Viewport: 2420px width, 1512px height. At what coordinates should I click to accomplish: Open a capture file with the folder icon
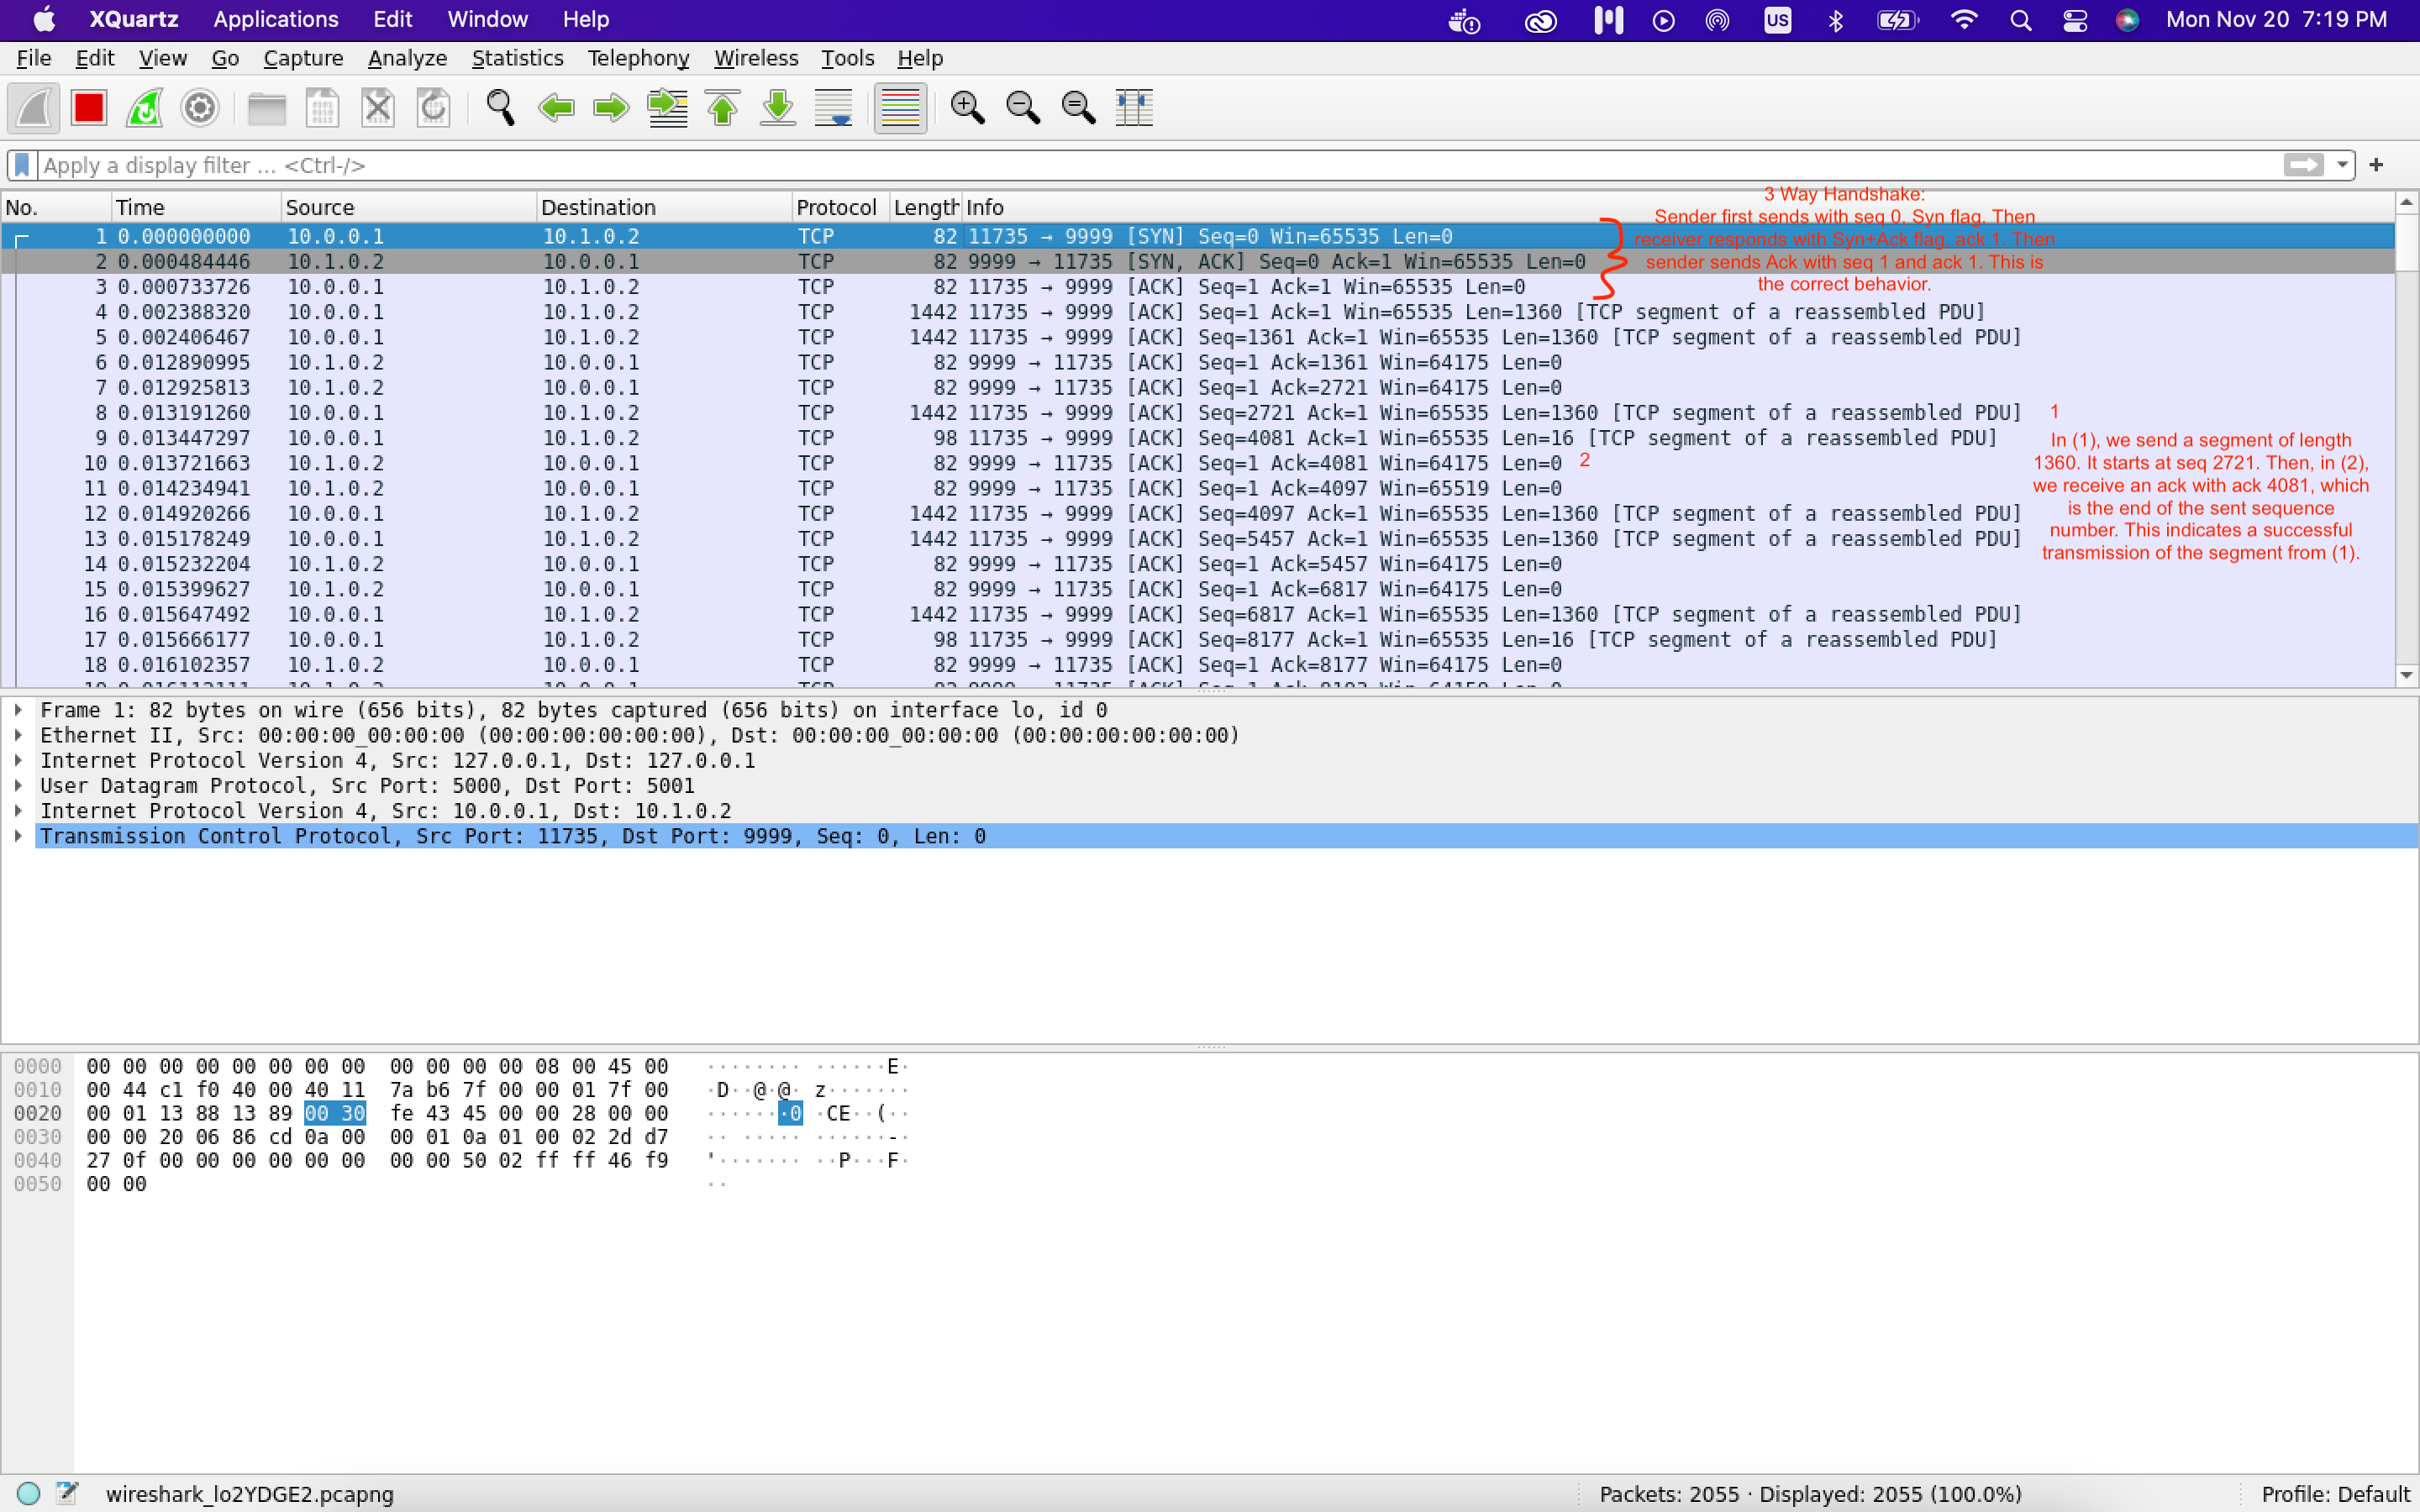click(266, 108)
